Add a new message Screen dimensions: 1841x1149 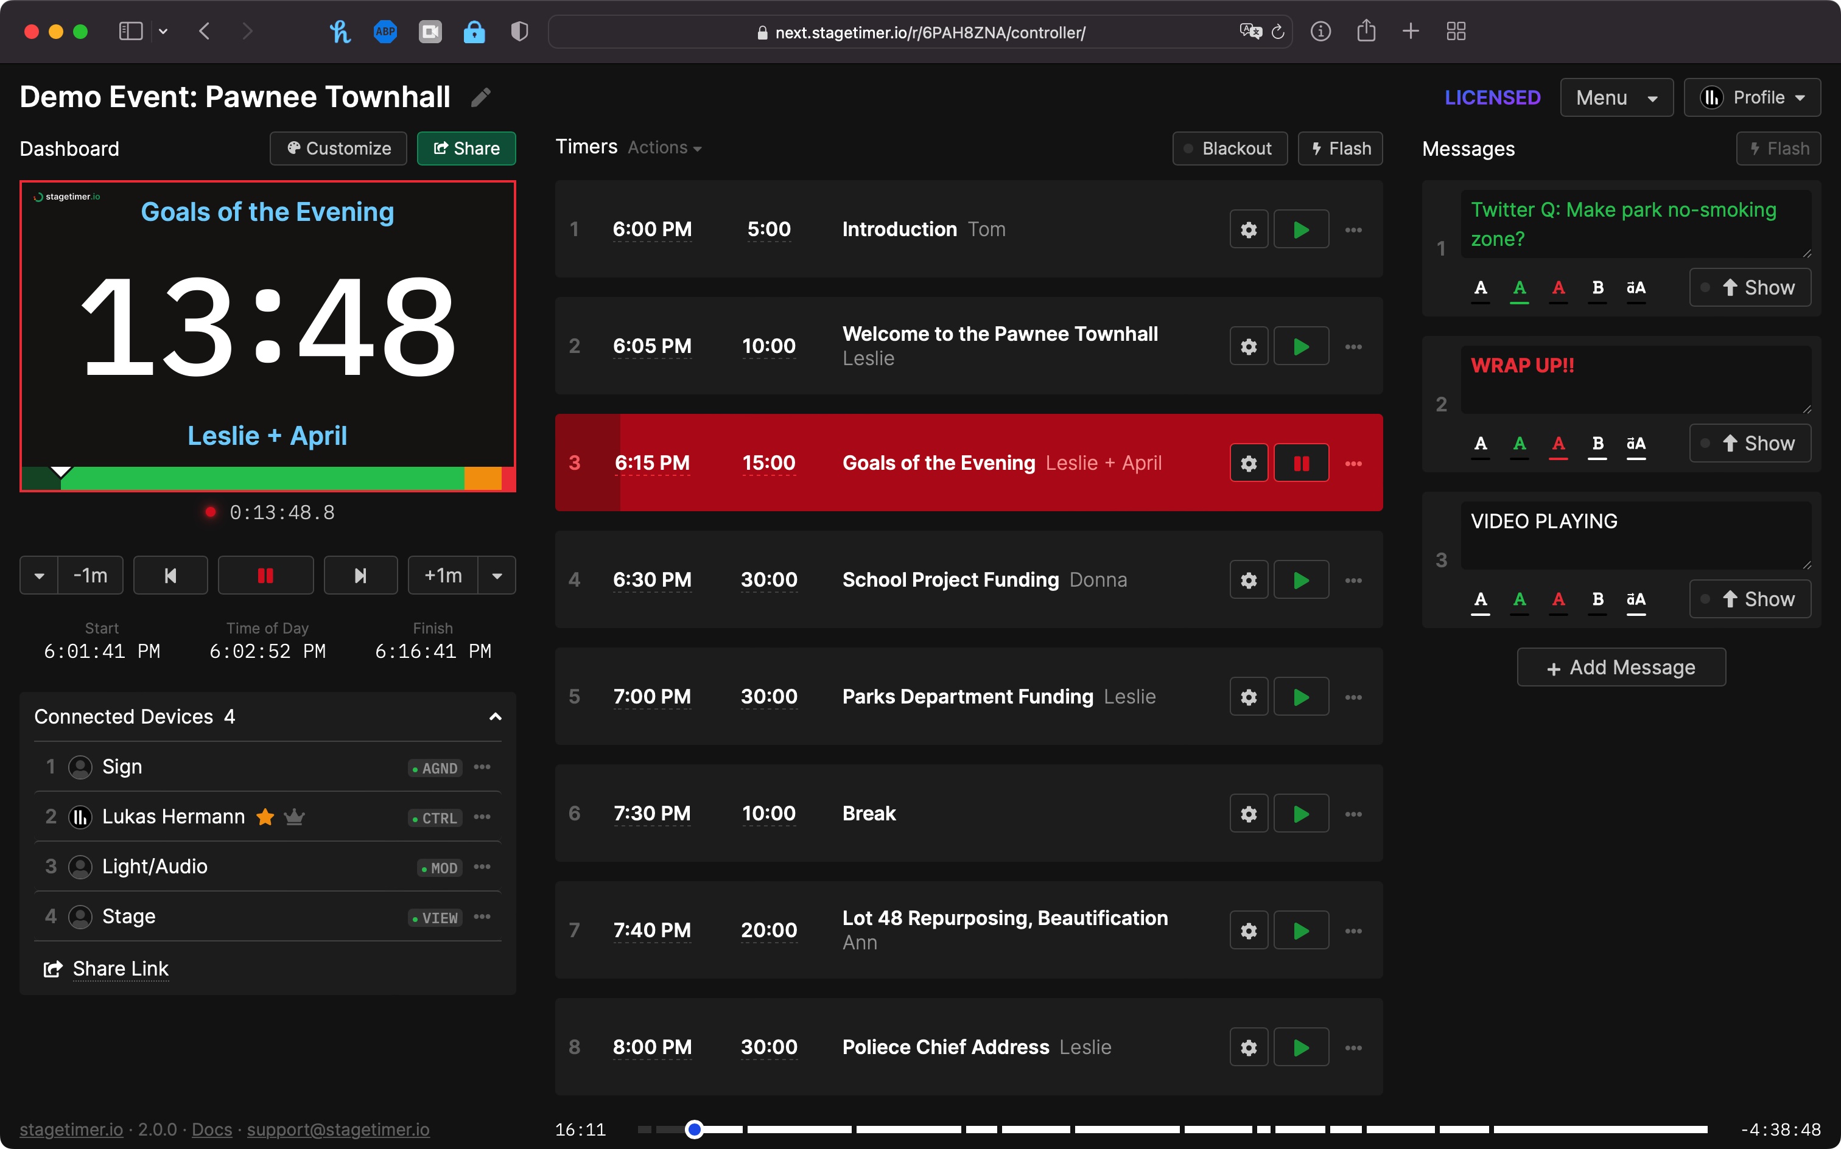[x=1621, y=667]
